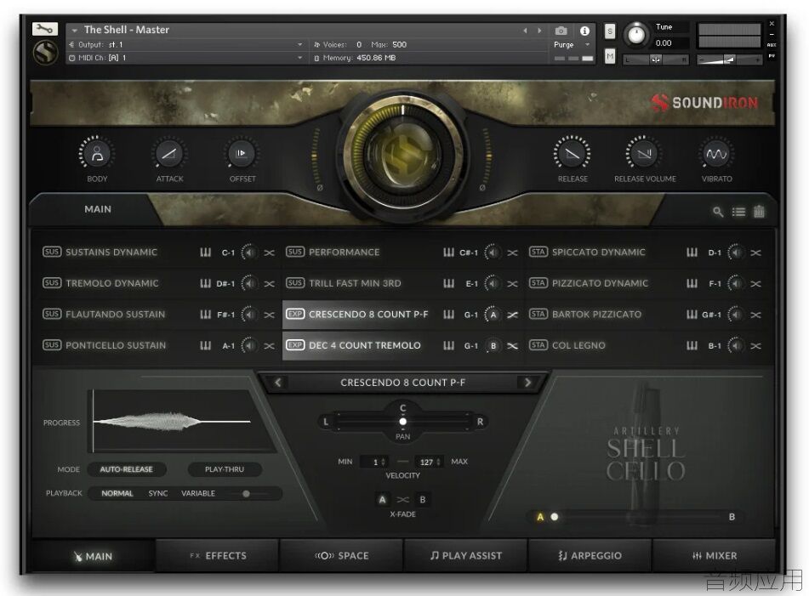Click the Tune value 0.00 field
The height and width of the screenshot is (596, 809).
pyautogui.click(x=670, y=43)
